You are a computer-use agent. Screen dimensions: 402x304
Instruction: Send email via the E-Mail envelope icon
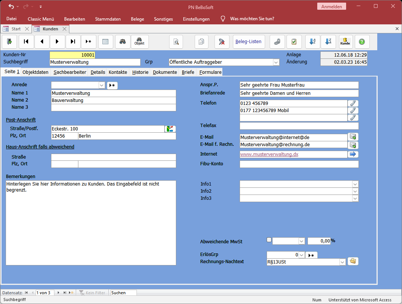tap(353, 137)
